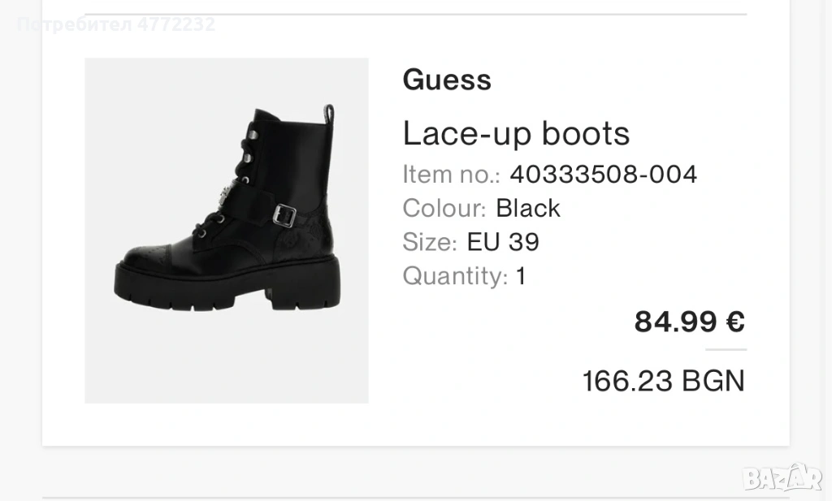Click the 'Colour:' label

pos(444,209)
